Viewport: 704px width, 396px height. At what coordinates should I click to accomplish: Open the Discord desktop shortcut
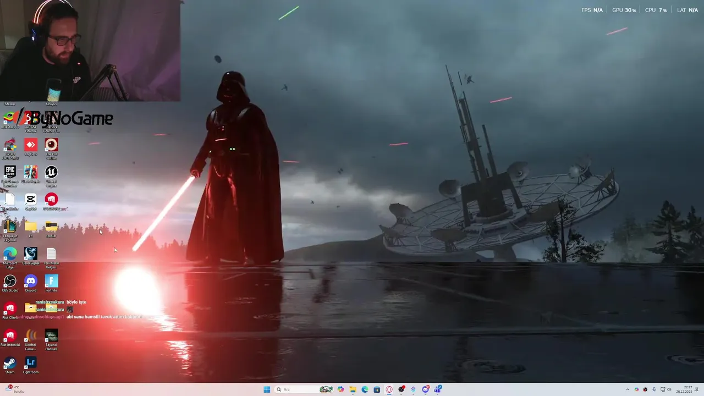pos(31,283)
